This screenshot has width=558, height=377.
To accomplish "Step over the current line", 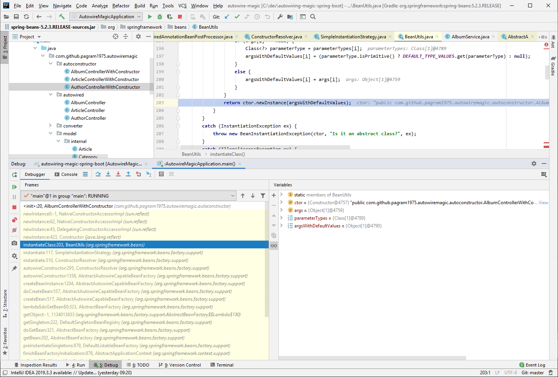I will pyautogui.click(x=98, y=174).
